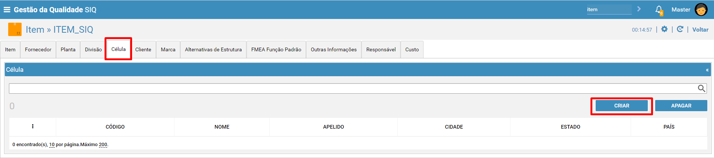Select the Célula tab
Viewport: 714px width, 158px height.
(119, 49)
